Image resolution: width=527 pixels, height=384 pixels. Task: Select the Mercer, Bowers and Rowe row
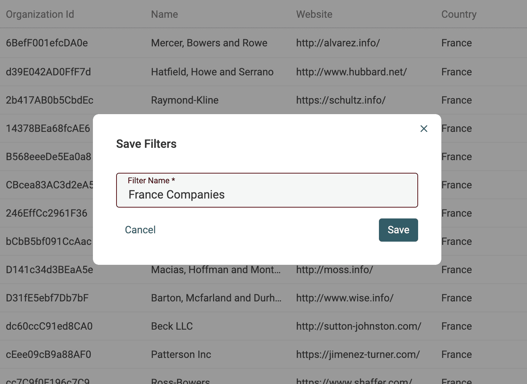(x=209, y=43)
